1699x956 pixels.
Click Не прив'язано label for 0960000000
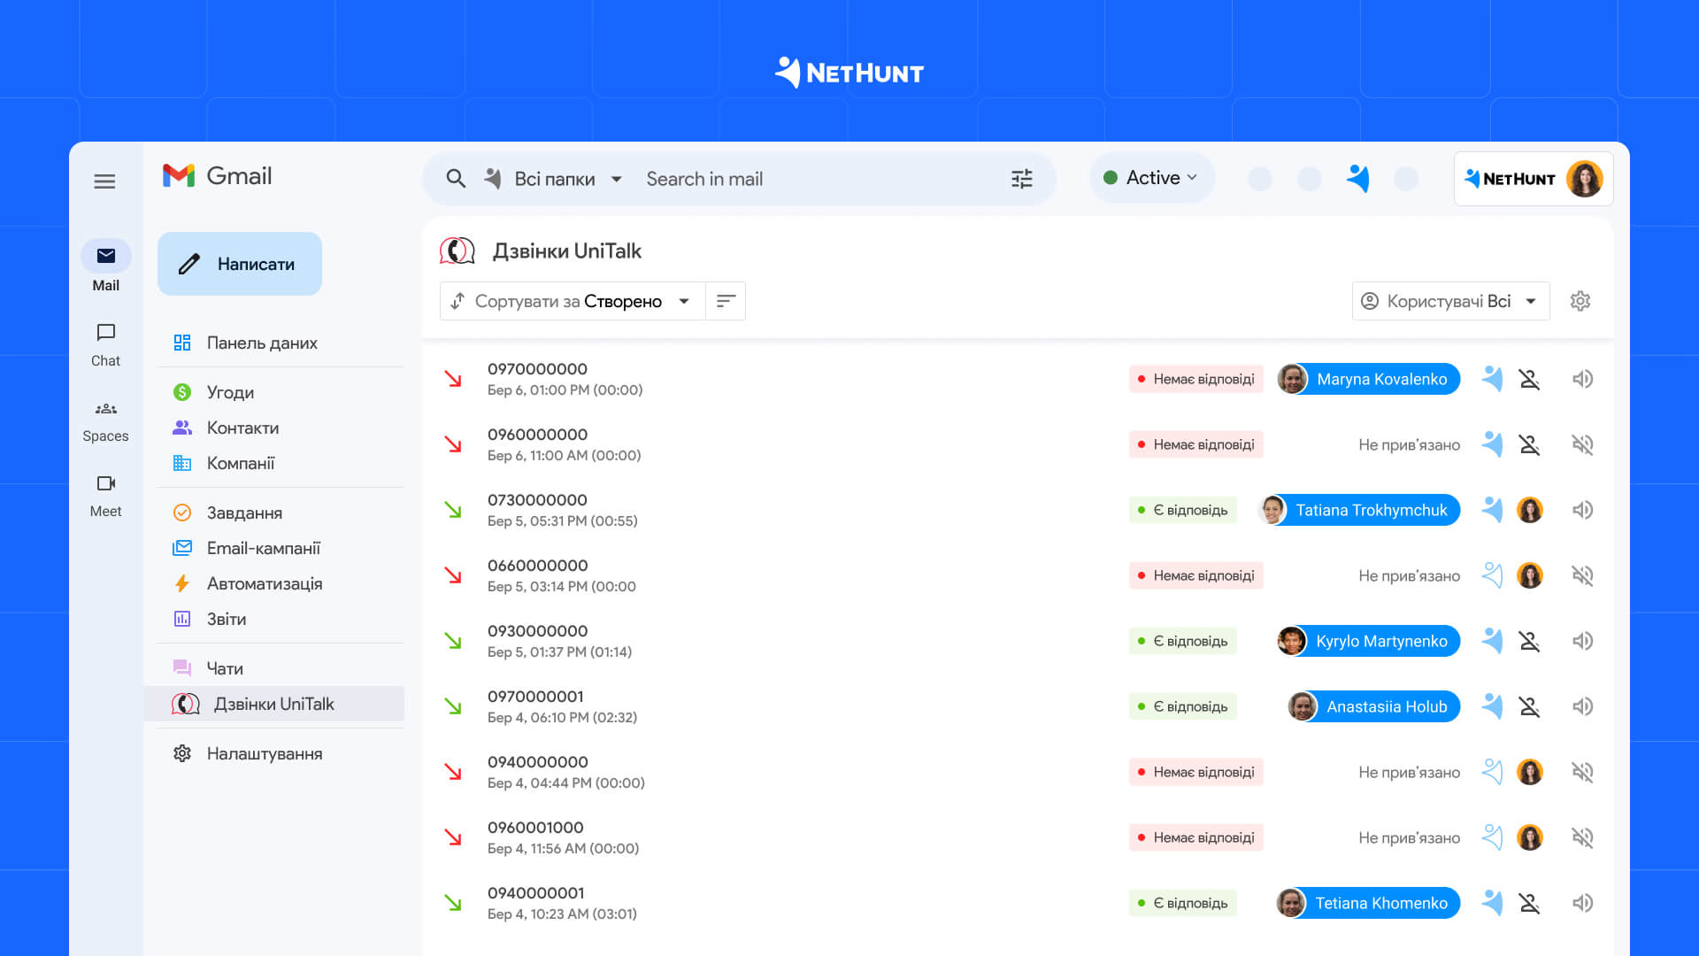[x=1409, y=444]
